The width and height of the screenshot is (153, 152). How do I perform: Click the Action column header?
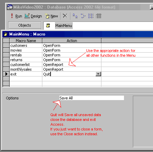(x=72, y=41)
